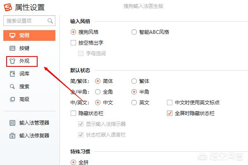Viewport: 248px width, 165px height.
Task: Open 外观 section via its shirt icon
Action: [x=12, y=61]
